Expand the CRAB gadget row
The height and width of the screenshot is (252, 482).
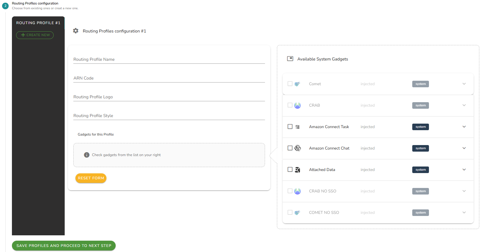pos(464,105)
